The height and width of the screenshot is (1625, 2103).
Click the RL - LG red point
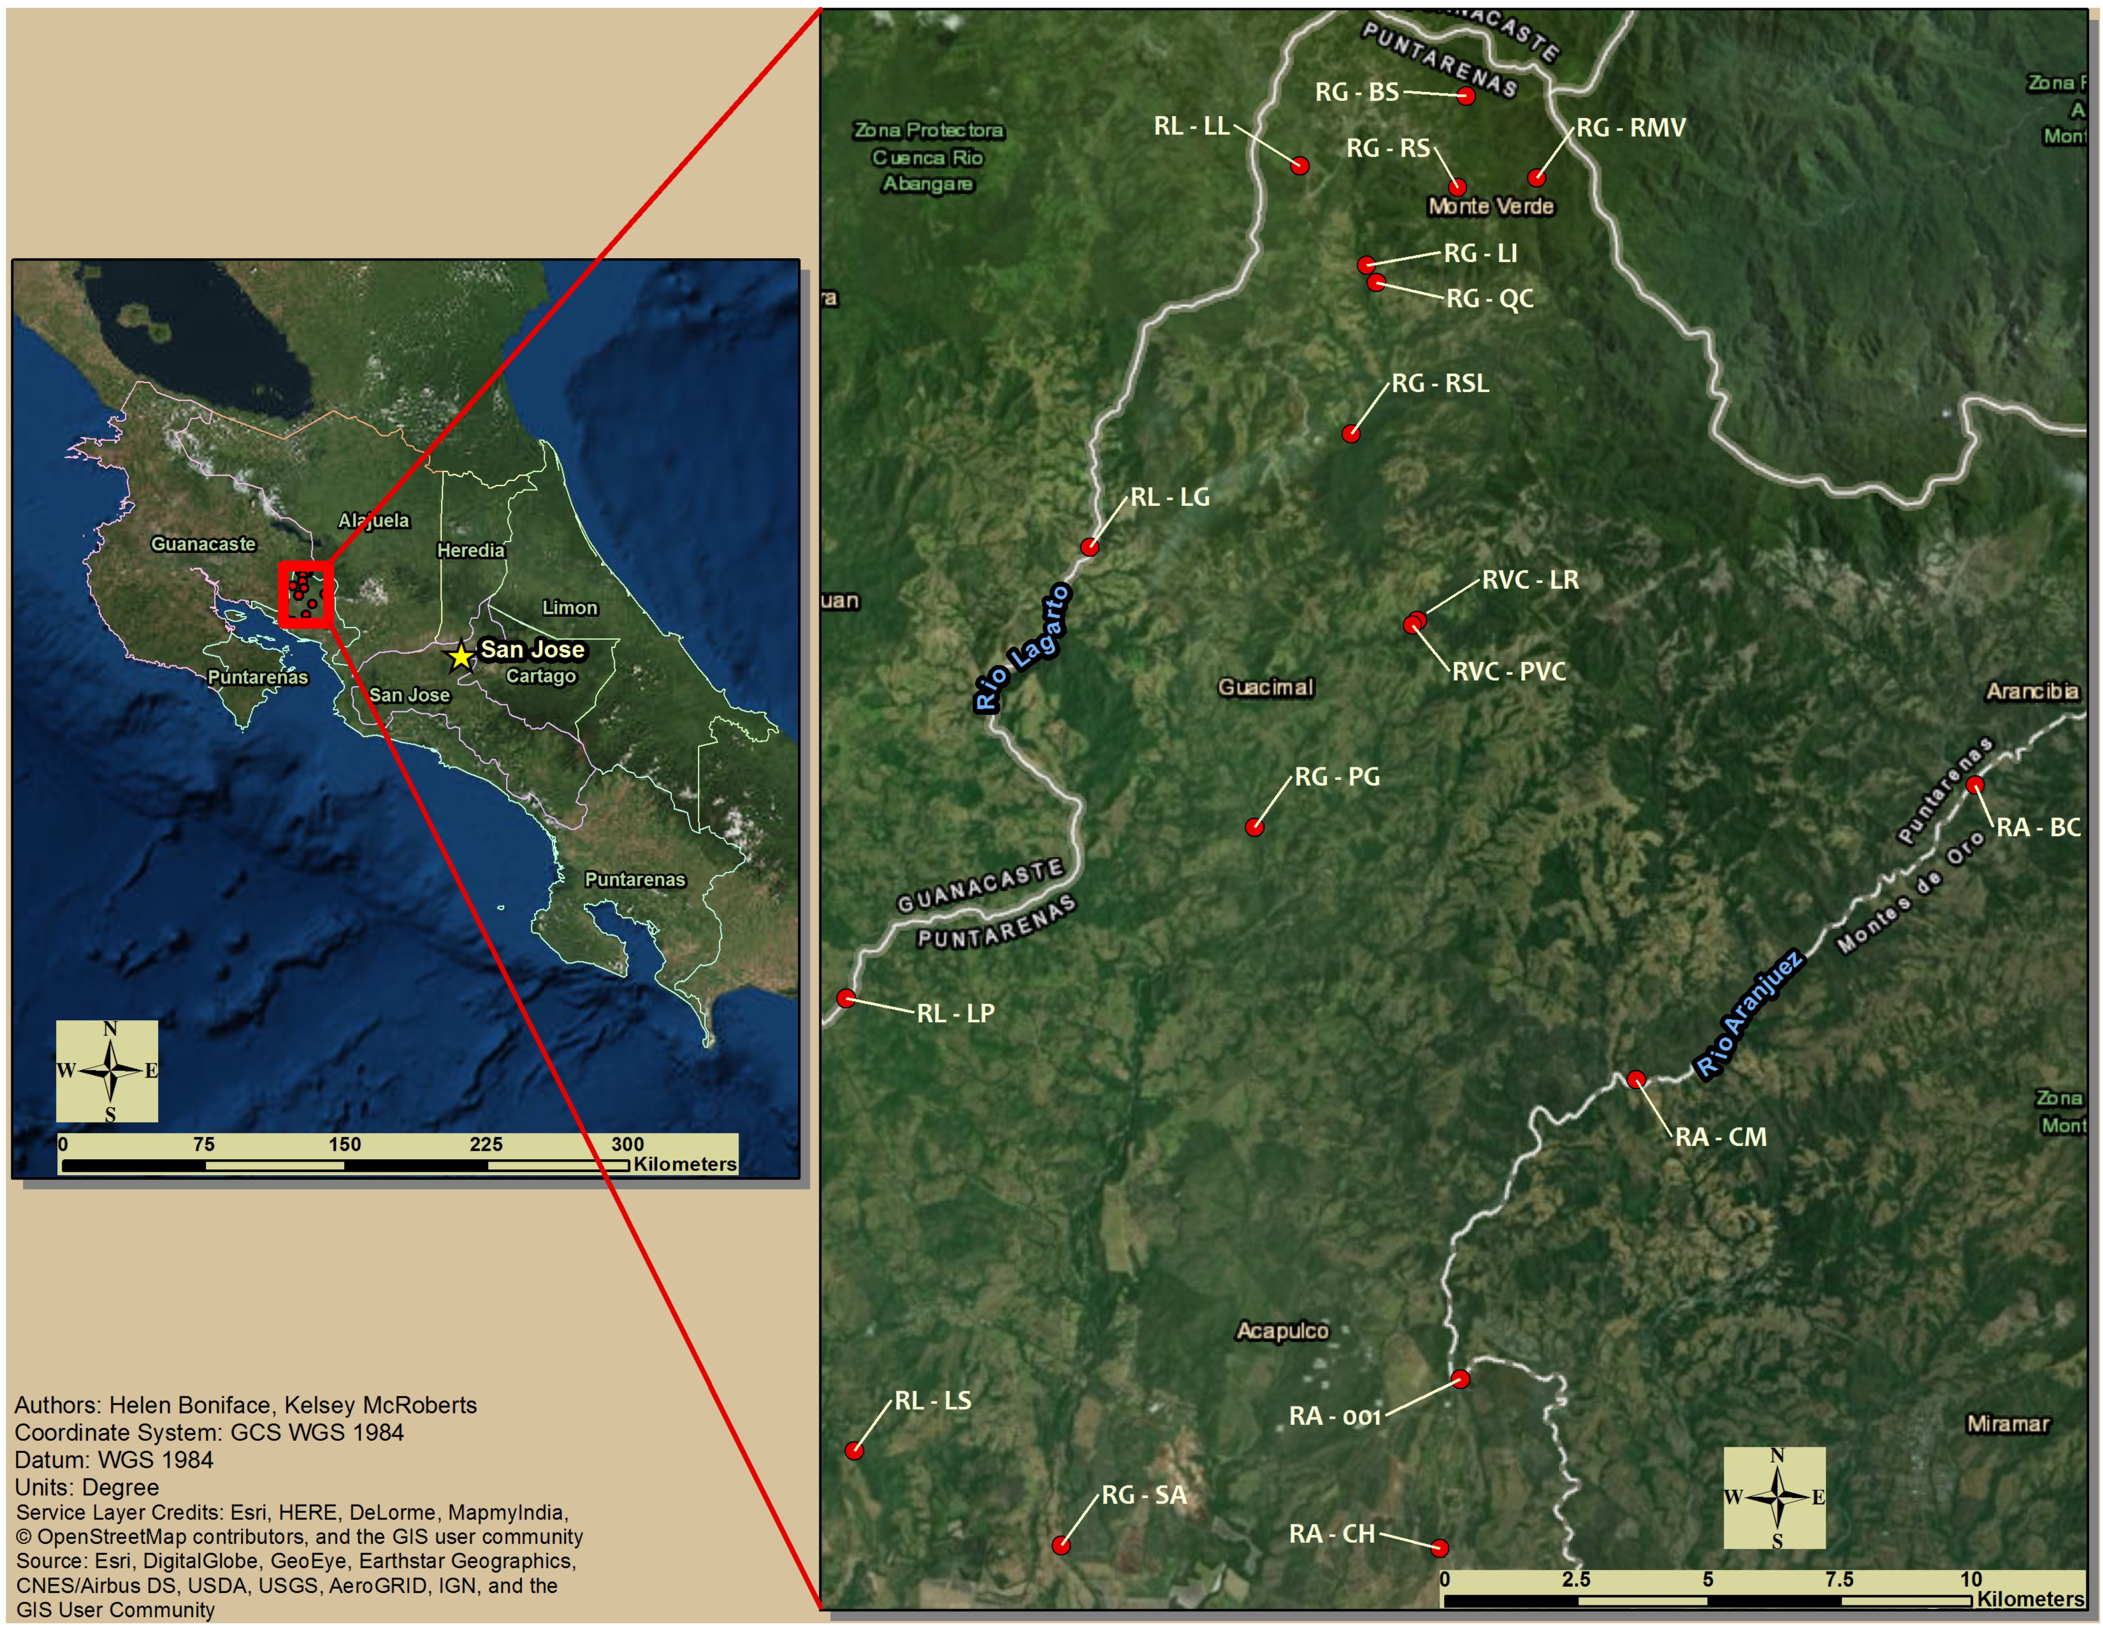click(1089, 547)
